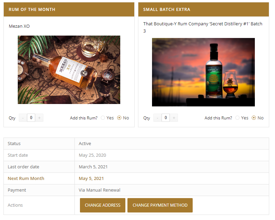Click the Mezan XO product name

pos(19,26)
